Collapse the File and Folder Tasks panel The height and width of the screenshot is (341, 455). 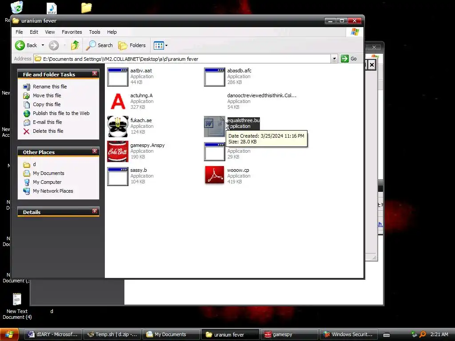click(x=95, y=74)
